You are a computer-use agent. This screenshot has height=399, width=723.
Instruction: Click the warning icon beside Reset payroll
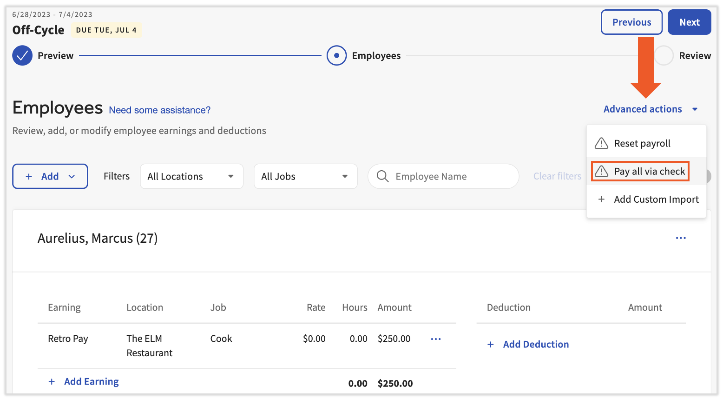601,143
